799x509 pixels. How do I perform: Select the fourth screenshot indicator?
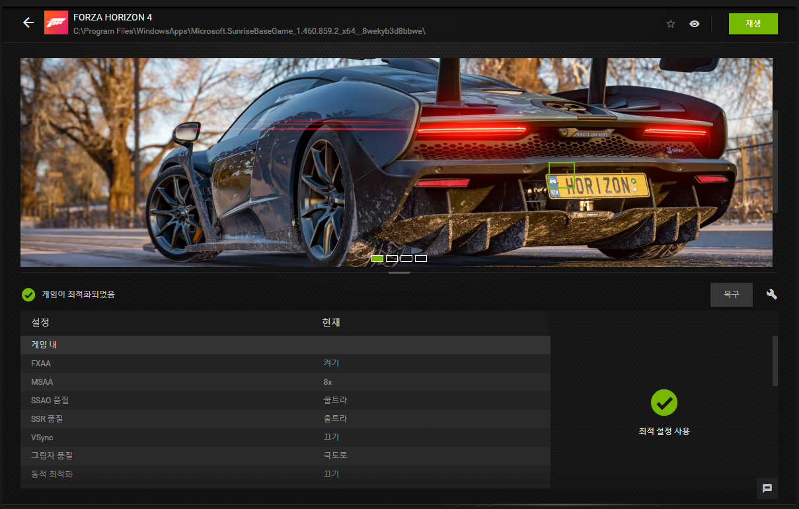pyautogui.click(x=421, y=258)
